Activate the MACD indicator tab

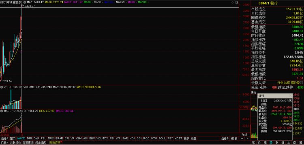(21, 139)
